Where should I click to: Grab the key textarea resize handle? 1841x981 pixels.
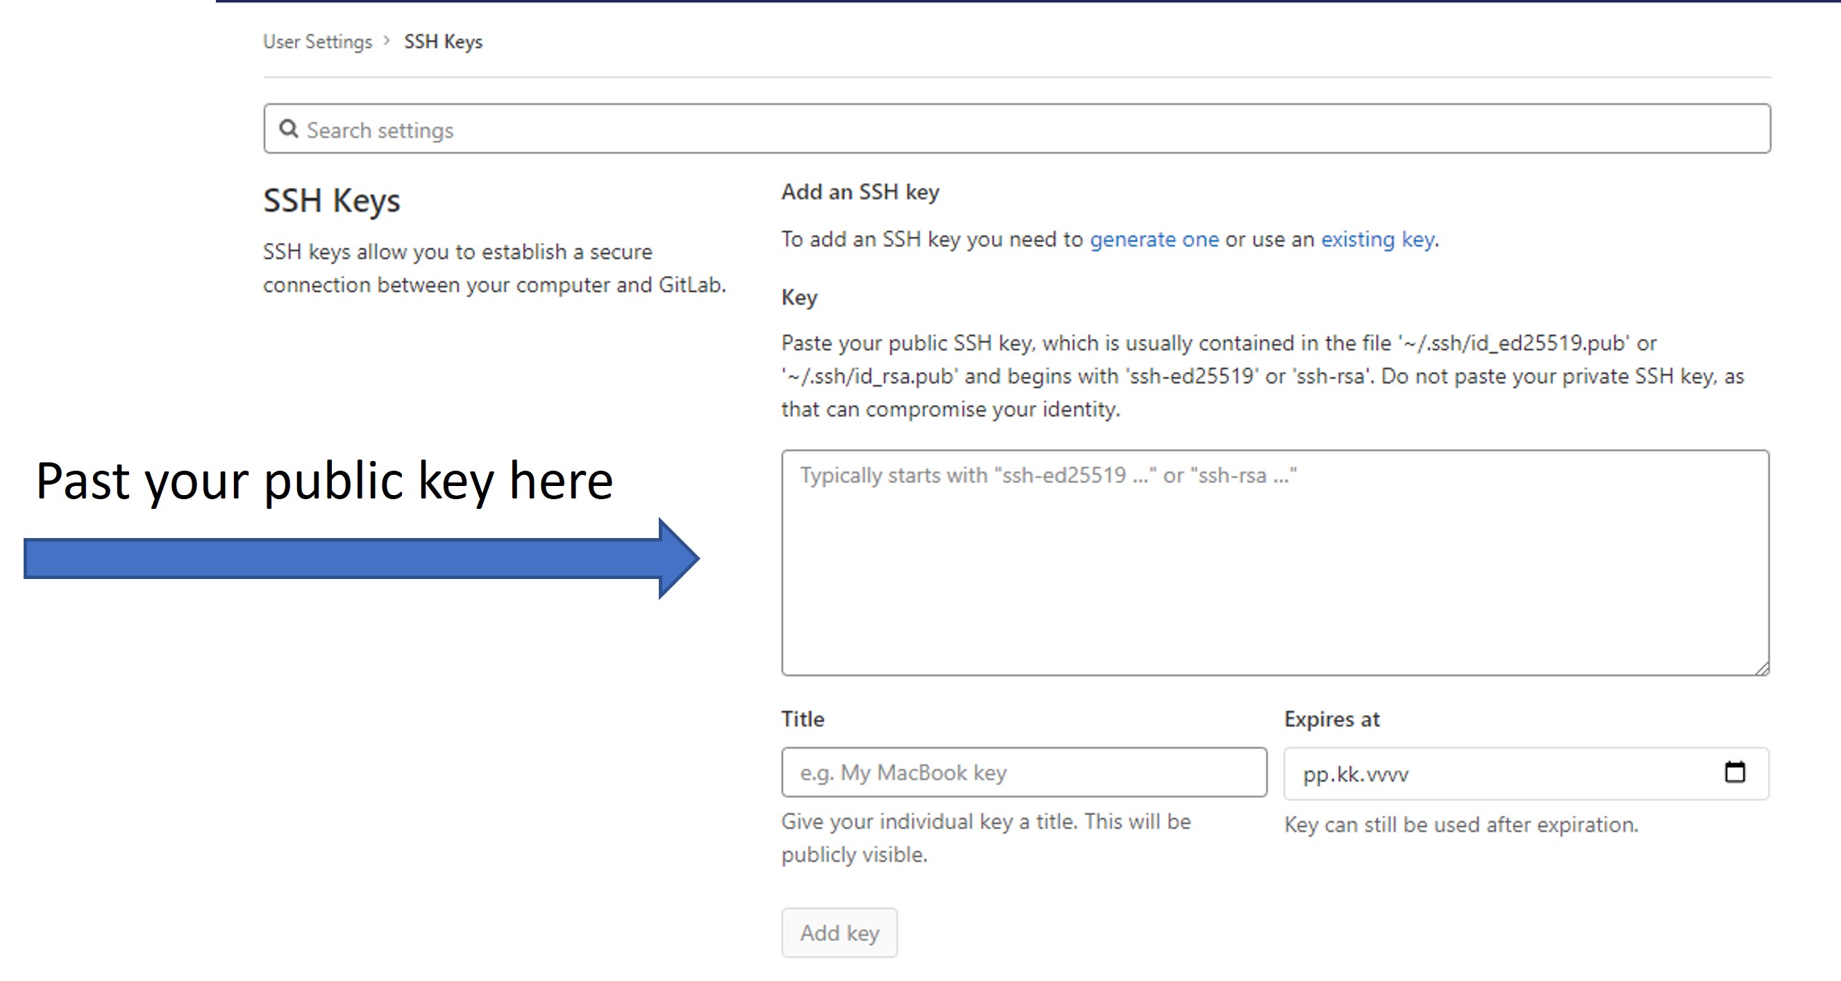1762,668
